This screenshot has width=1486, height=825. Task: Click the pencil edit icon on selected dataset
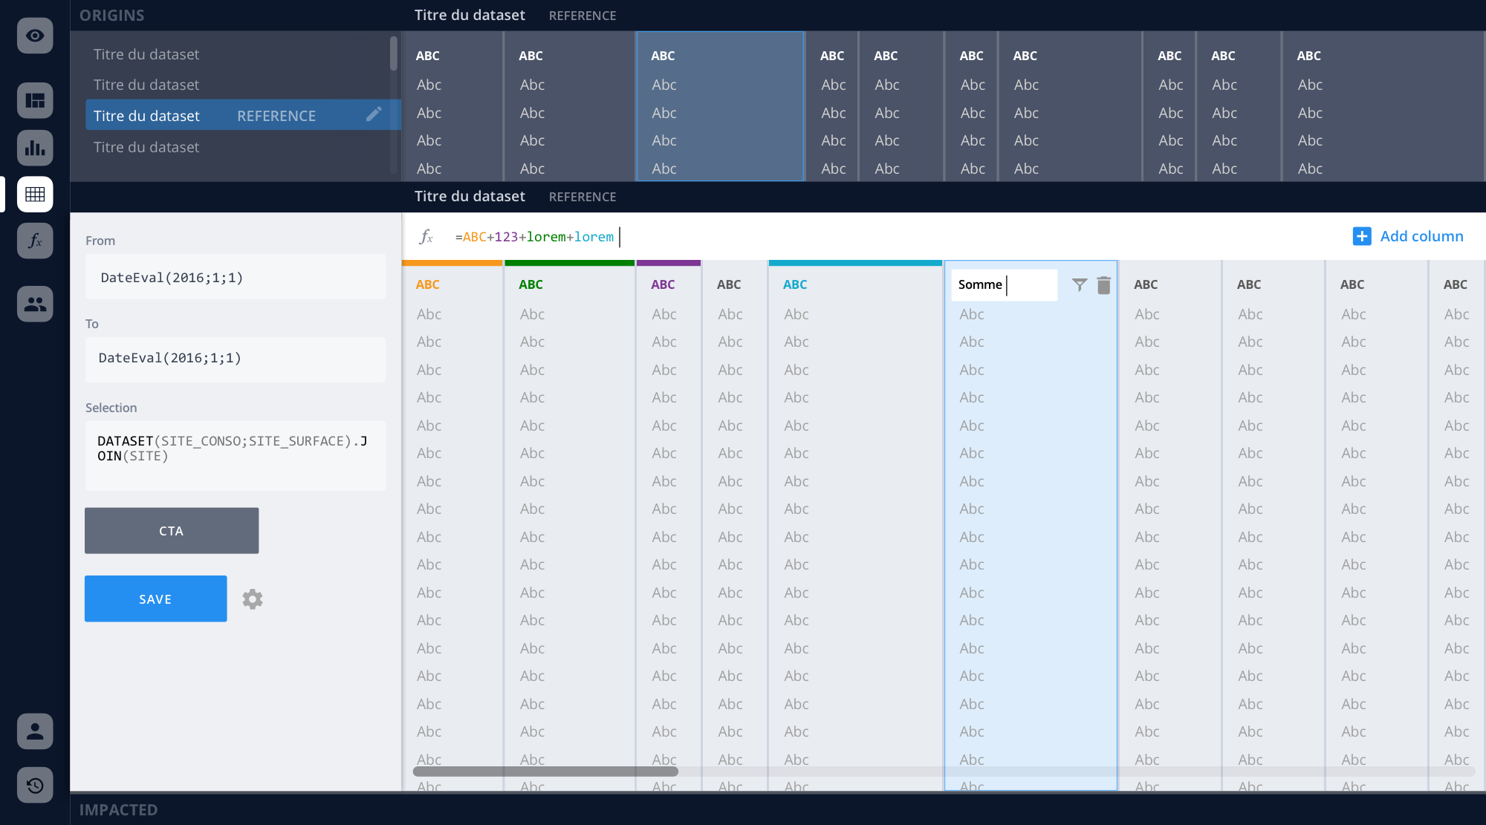[374, 114]
